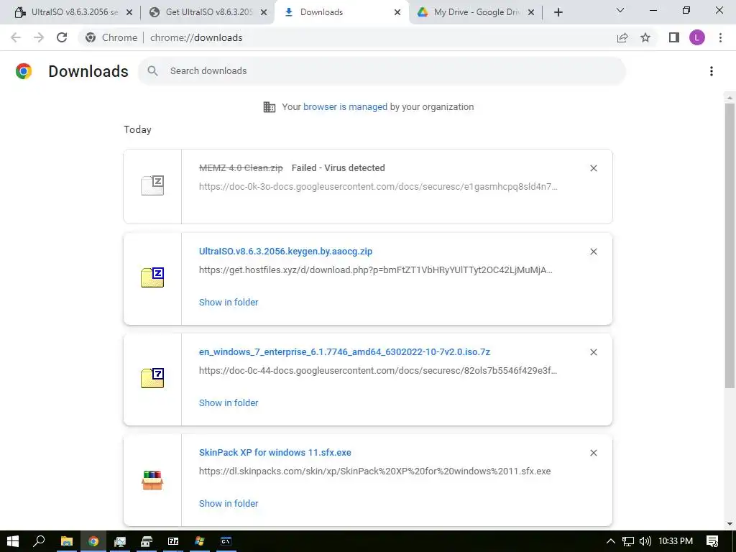The width and height of the screenshot is (736, 552).
Task: Switch to the Get UltraISO tab
Action: coord(206,12)
